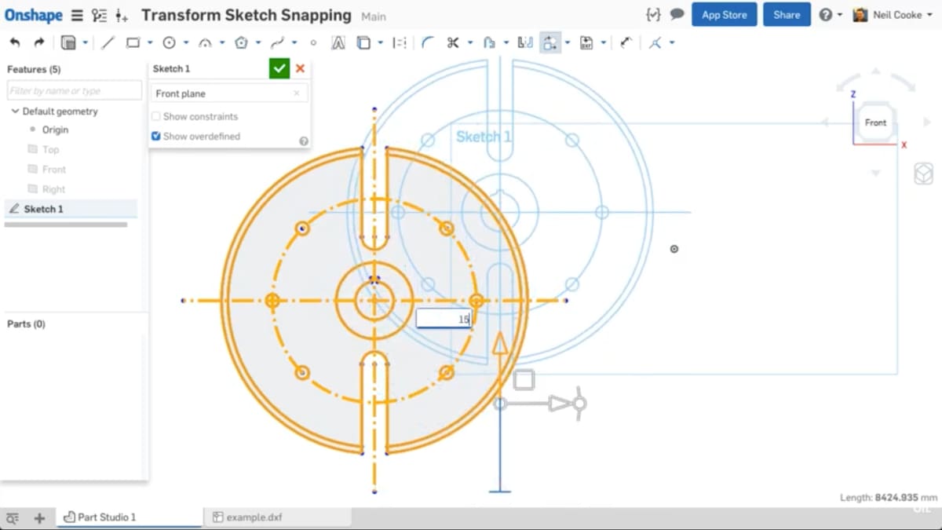Open the Rectangle tool dropdown arrow
942x530 pixels.
coord(149,43)
